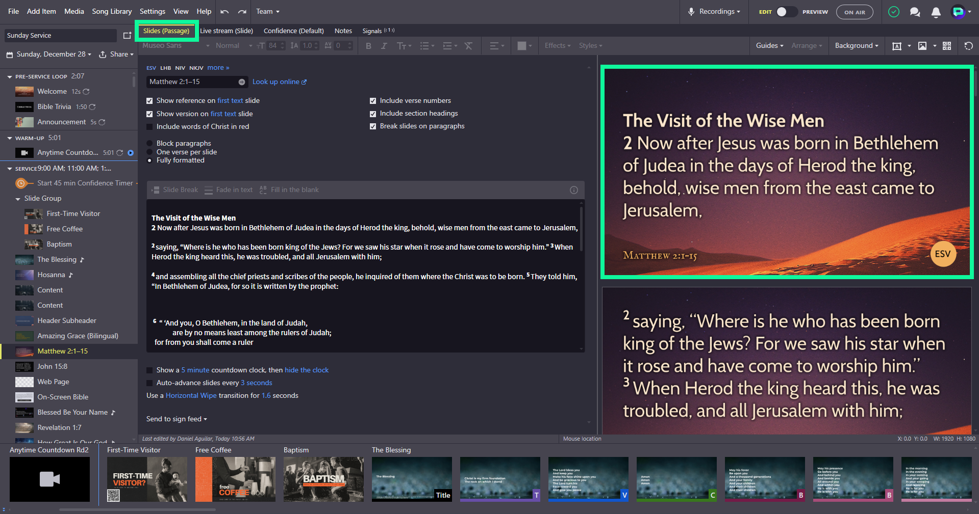The width and height of the screenshot is (979, 514).
Task: Open the Guides dropdown
Action: (769, 46)
